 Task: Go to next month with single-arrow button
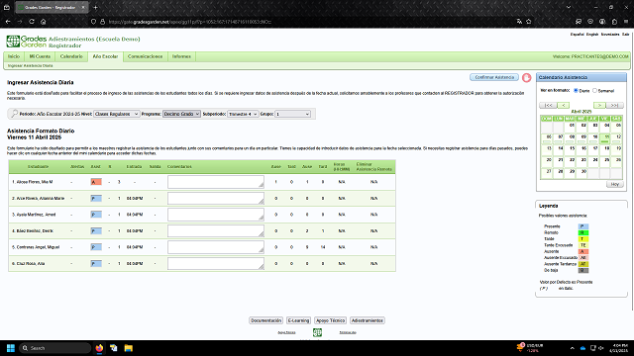coord(599,105)
